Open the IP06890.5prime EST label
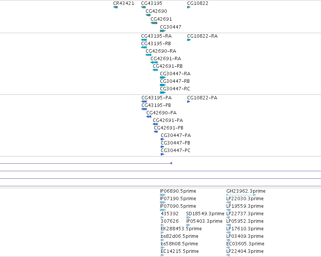 point(178,191)
